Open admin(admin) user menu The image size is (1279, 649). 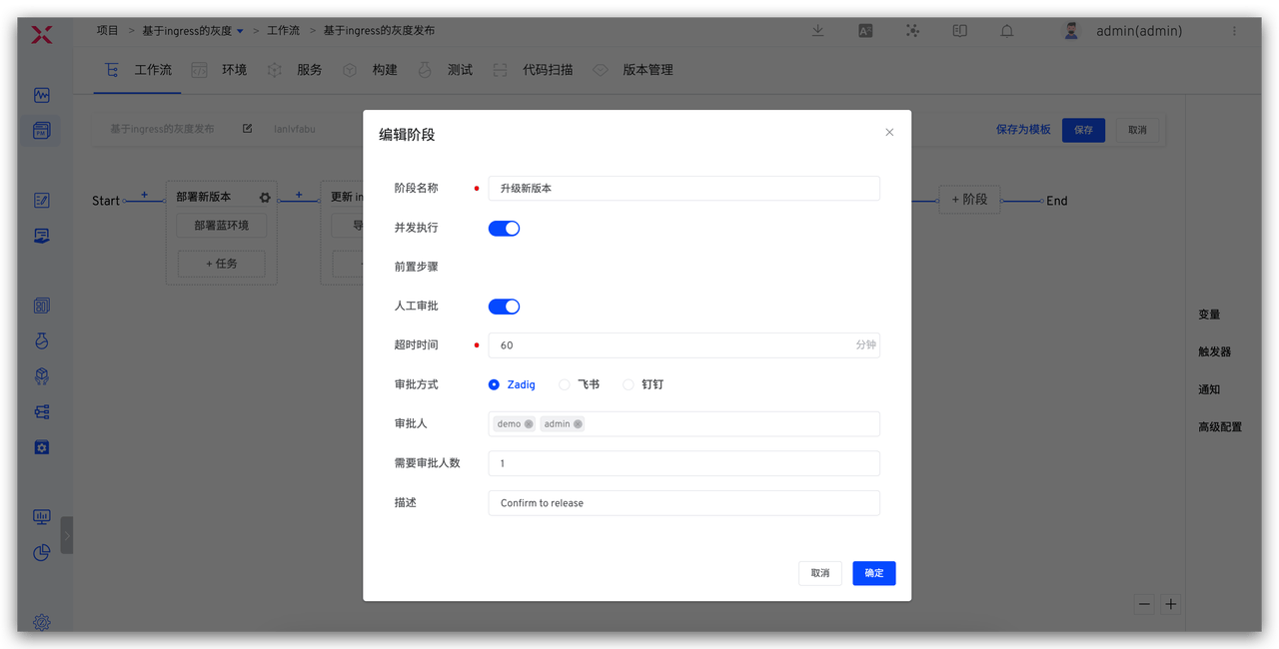(x=1138, y=31)
